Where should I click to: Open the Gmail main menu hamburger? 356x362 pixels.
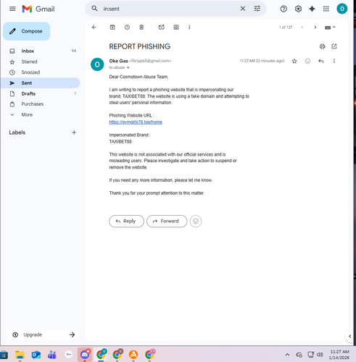12,9
